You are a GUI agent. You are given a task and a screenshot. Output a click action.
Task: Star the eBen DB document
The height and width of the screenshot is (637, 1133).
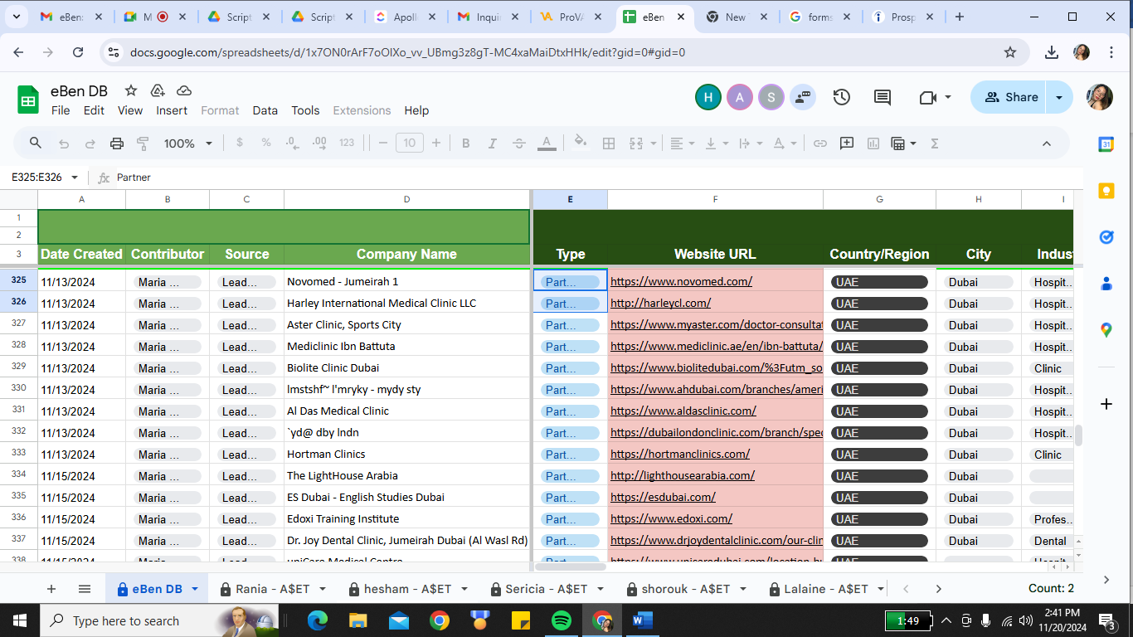131,91
